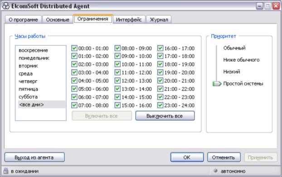Open the Интерфейс tab

[129, 20]
